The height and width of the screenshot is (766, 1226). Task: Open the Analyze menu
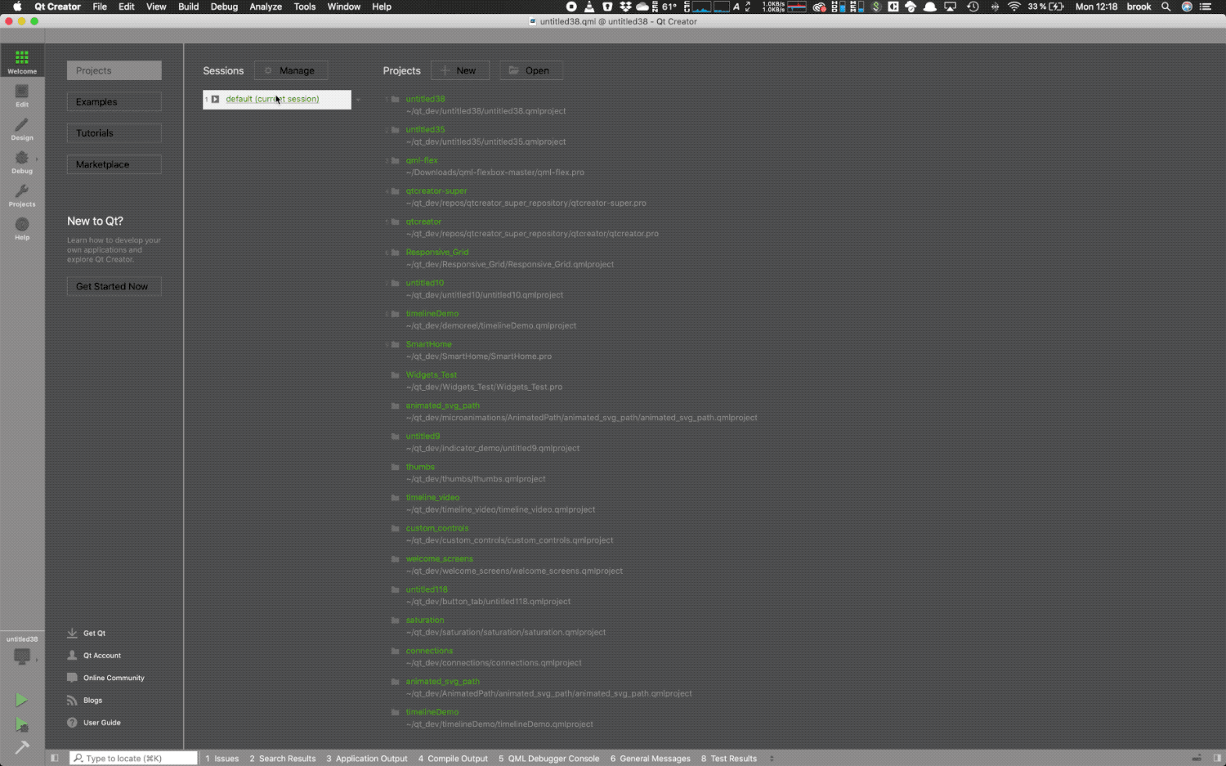[x=266, y=7]
